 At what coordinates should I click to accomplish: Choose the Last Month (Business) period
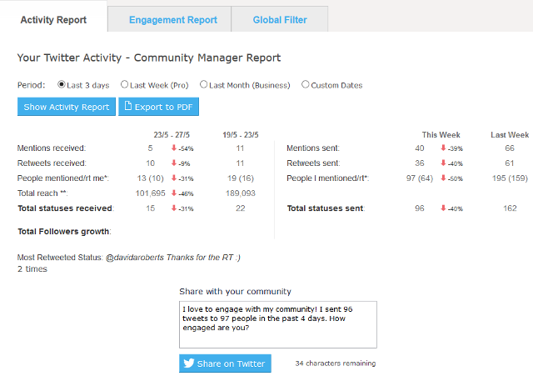(x=203, y=84)
